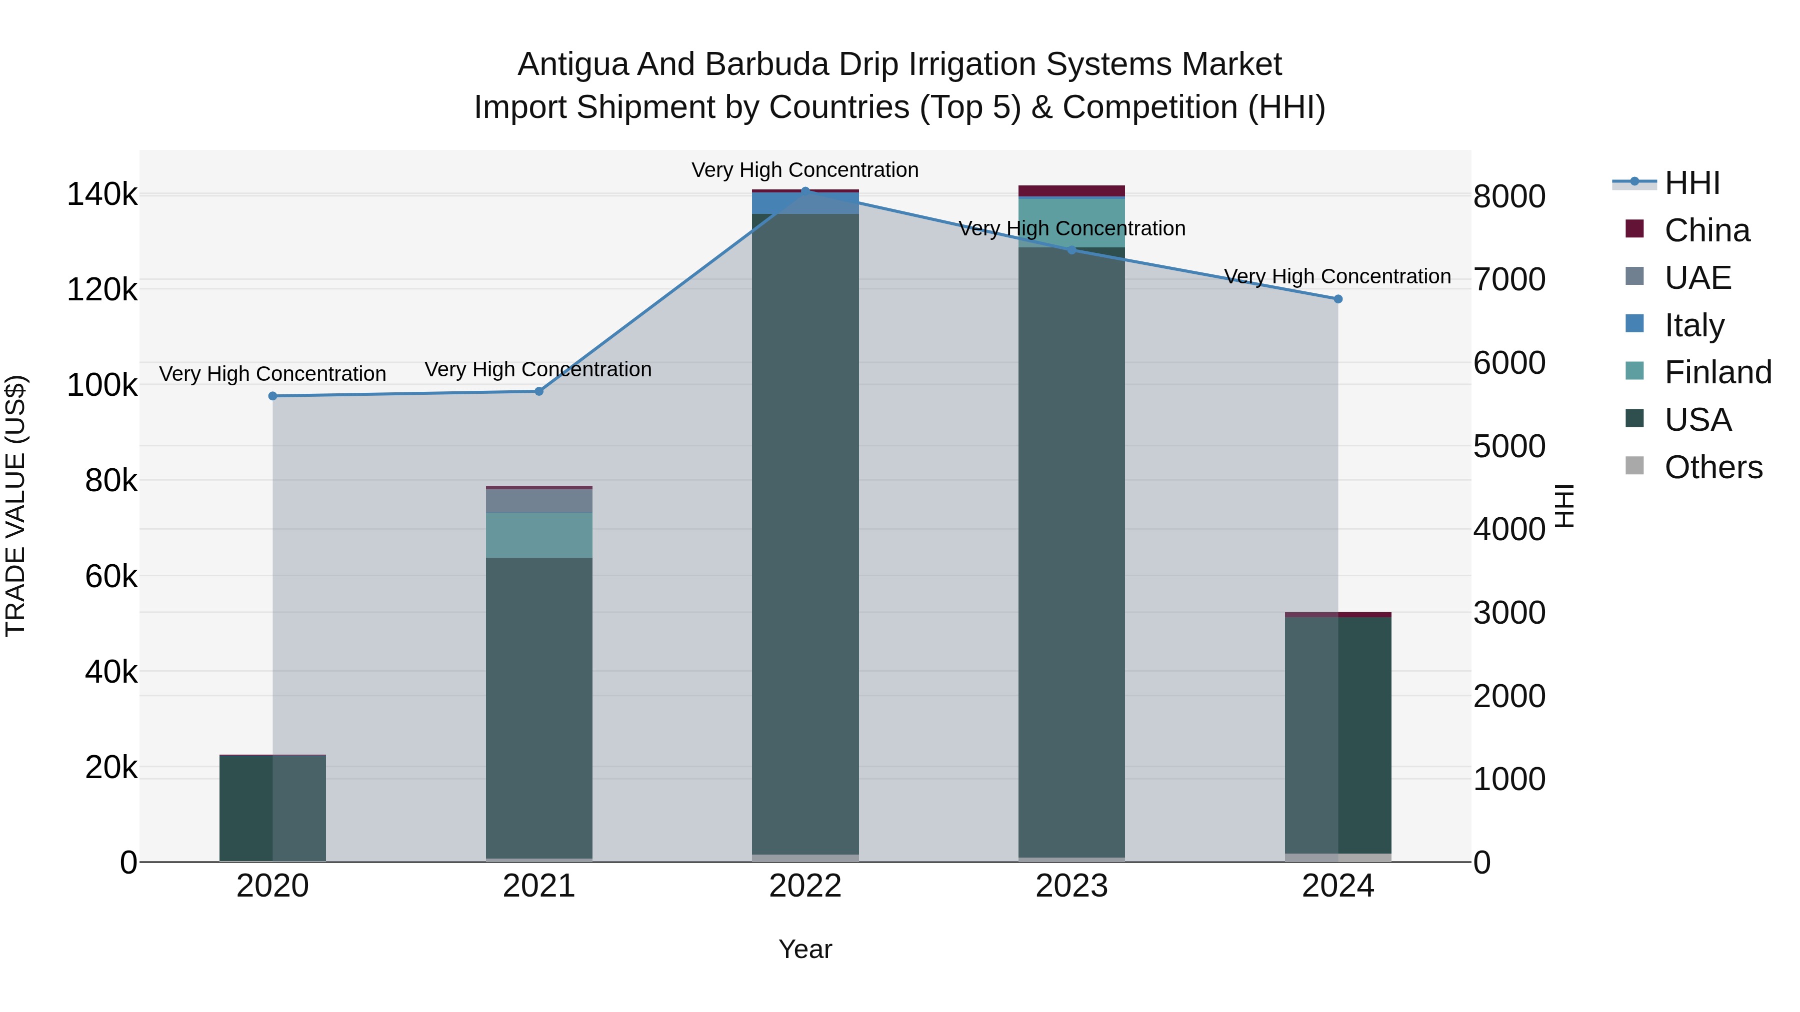This screenshot has height=1012, width=1800.
Task: Click the 140k left axis tick label
Action: 102,194
